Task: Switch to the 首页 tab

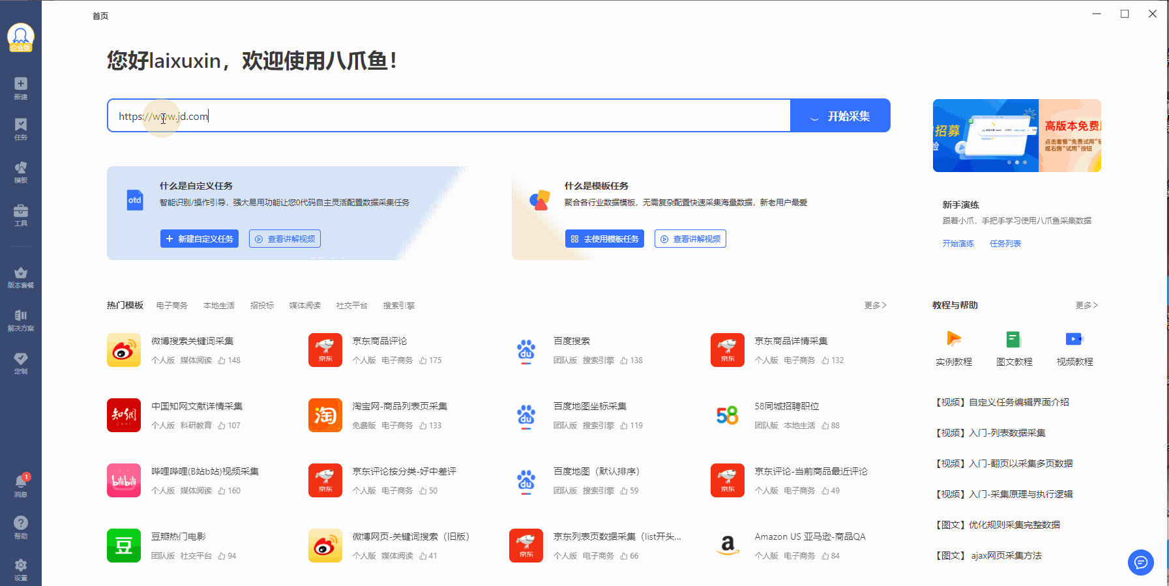Action: 100,16
